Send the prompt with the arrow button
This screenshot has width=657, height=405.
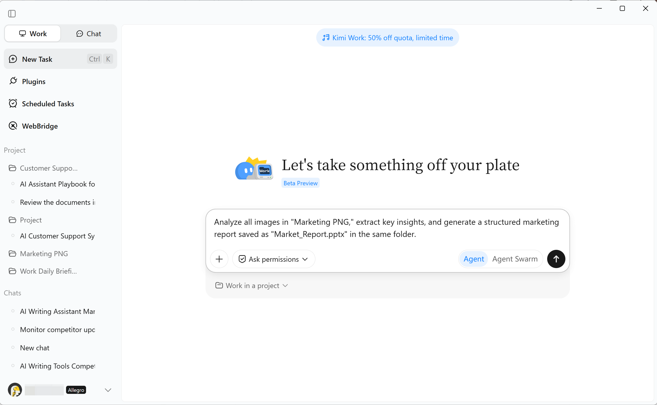(x=556, y=259)
